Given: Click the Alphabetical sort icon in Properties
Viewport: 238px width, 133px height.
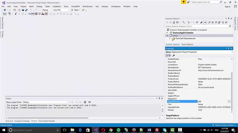Looking at the screenshot, I should pos(170,56).
